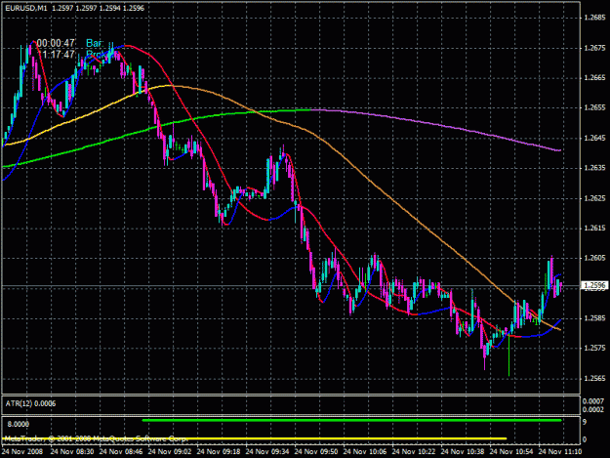This screenshot has height=458, width=610.
Task: Click the 1.2685 price axis label
Action: [x=594, y=18]
